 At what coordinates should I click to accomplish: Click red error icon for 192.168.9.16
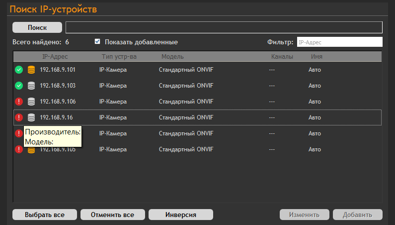tap(19, 117)
